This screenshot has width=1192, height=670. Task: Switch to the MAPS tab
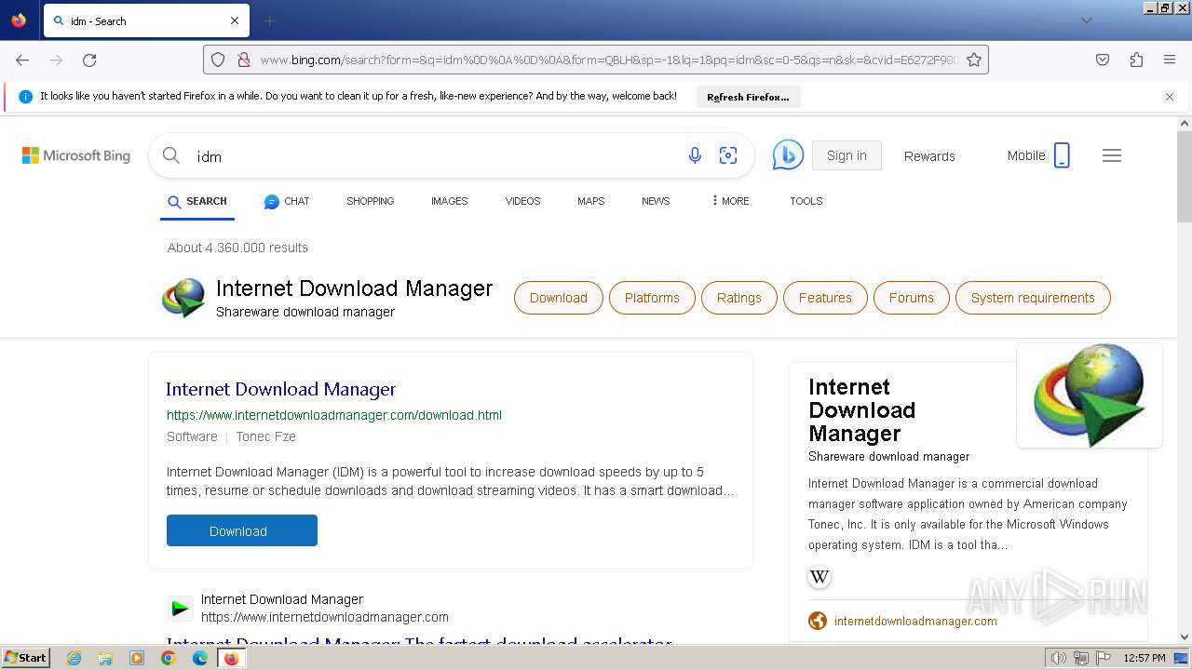590,201
